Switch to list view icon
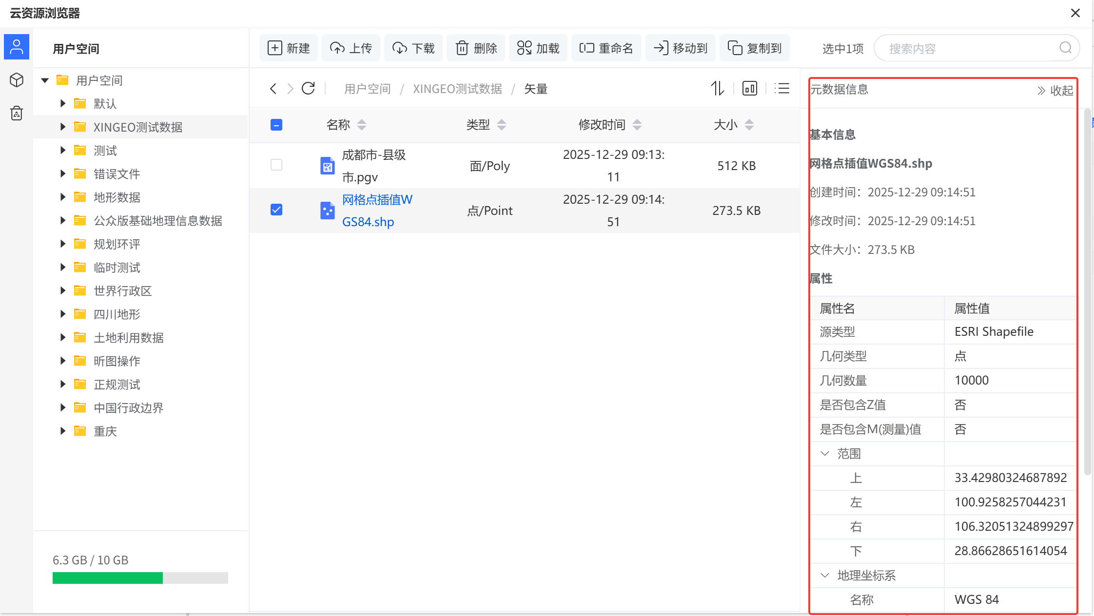Screen dimensions: 1094x616 (782, 88)
